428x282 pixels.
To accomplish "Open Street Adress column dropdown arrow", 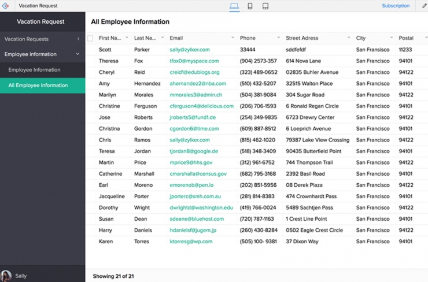I will (349, 38).
